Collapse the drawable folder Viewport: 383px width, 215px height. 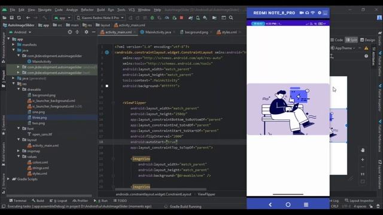pos(19,90)
